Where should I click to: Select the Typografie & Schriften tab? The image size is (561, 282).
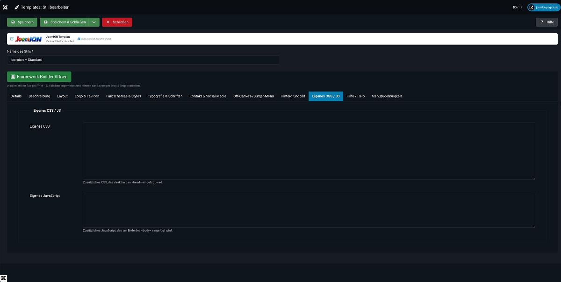(165, 96)
